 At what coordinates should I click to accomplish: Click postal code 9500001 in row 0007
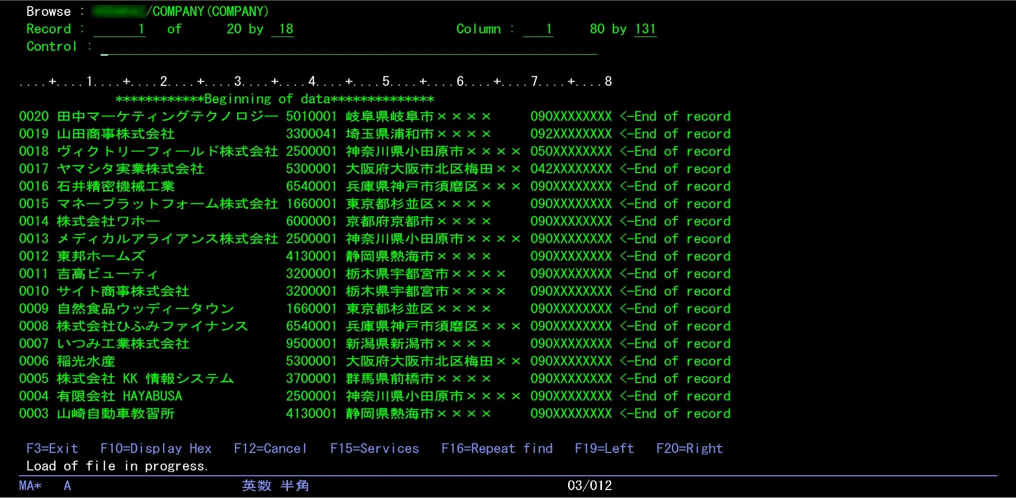pos(311,343)
